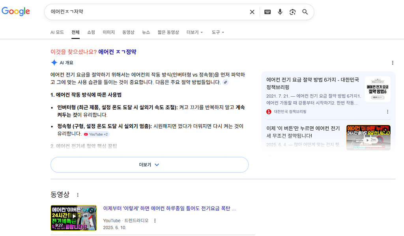The width and height of the screenshot is (404, 236).
Task: Click the YouTube · 트렌드라디오 source text
Action: click(126, 221)
